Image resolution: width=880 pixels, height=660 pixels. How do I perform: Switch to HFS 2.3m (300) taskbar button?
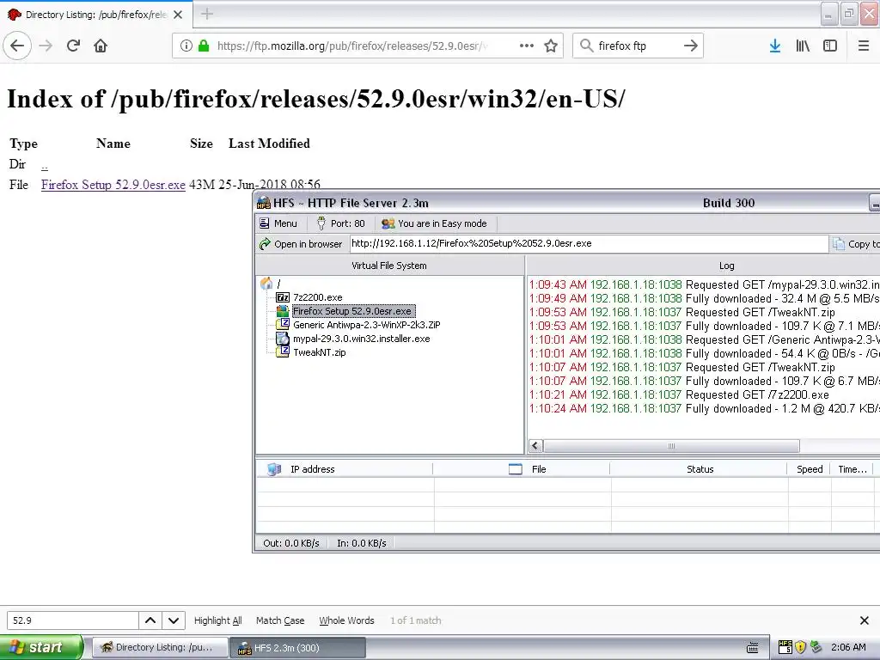point(297,648)
